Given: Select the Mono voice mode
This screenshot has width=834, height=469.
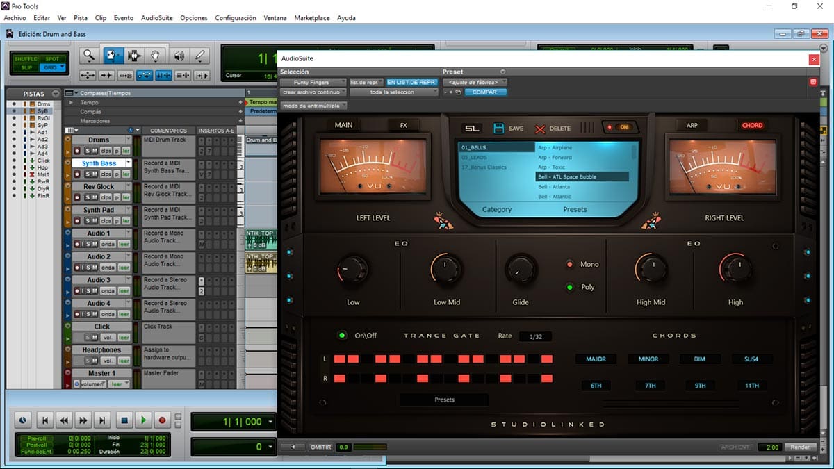Looking at the screenshot, I should coord(570,264).
